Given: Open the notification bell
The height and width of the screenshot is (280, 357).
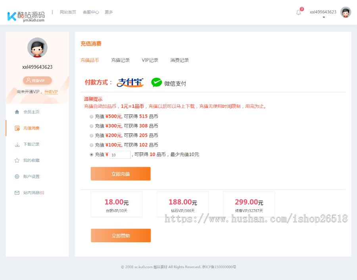Looking at the screenshot, I should [x=298, y=12].
